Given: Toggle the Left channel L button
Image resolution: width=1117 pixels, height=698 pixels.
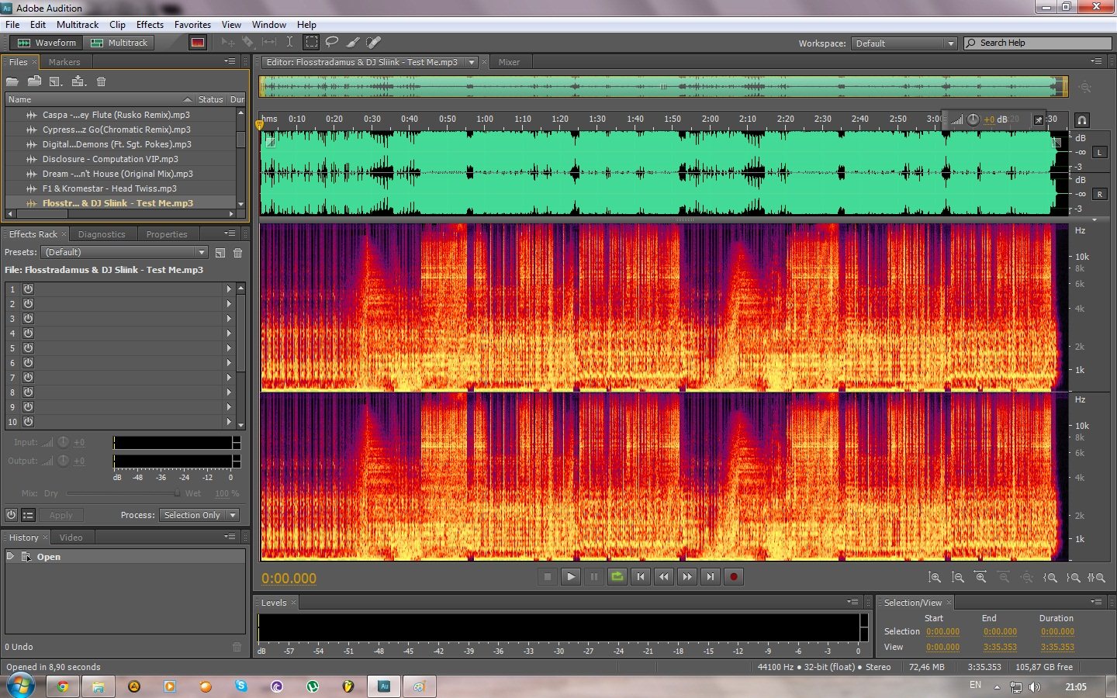Looking at the screenshot, I should point(1099,152).
